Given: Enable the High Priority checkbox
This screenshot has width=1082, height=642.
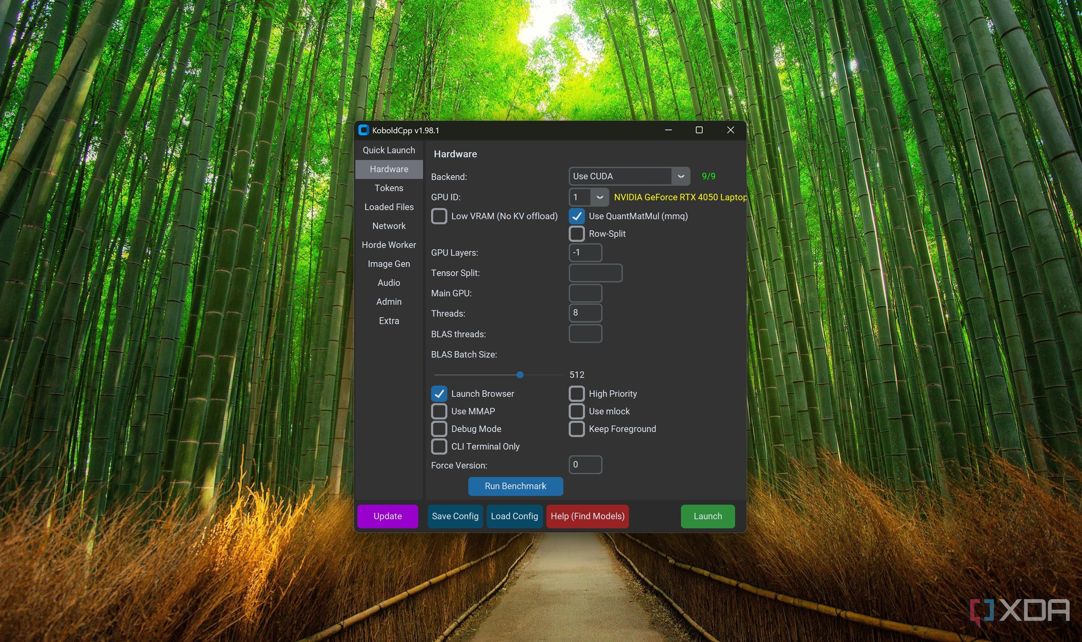Looking at the screenshot, I should pos(577,394).
